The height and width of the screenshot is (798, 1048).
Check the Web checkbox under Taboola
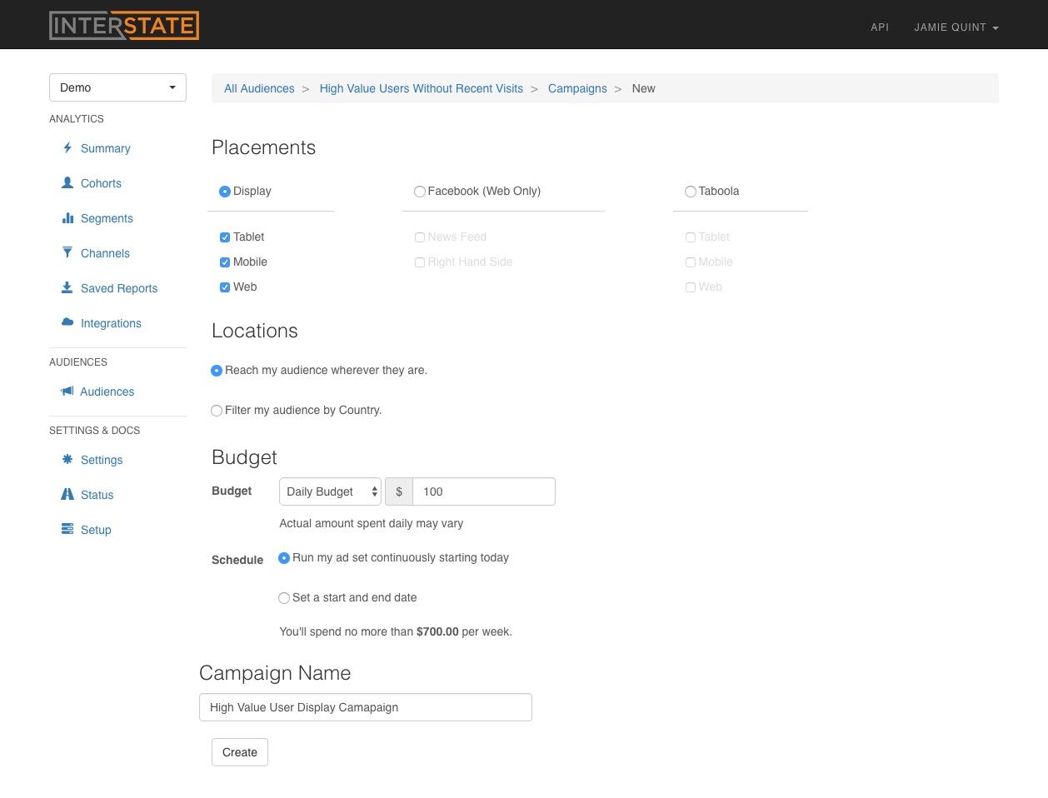(x=691, y=287)
